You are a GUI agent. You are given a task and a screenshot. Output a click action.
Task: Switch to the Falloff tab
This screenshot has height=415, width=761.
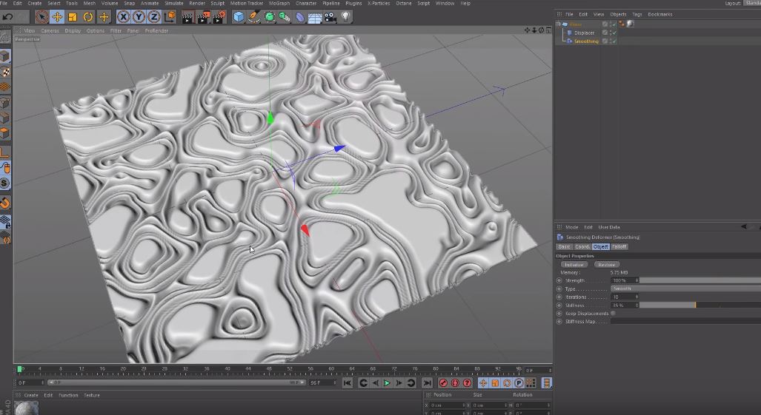[x=619, y=246]
